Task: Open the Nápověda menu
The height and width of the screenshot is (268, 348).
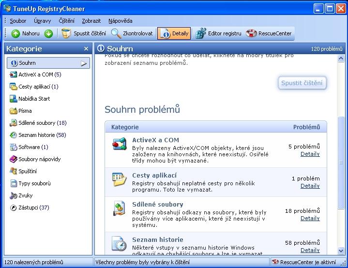Action: click(121, 21)
